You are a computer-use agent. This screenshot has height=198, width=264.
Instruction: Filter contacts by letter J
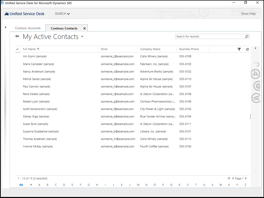click(114, 185)
